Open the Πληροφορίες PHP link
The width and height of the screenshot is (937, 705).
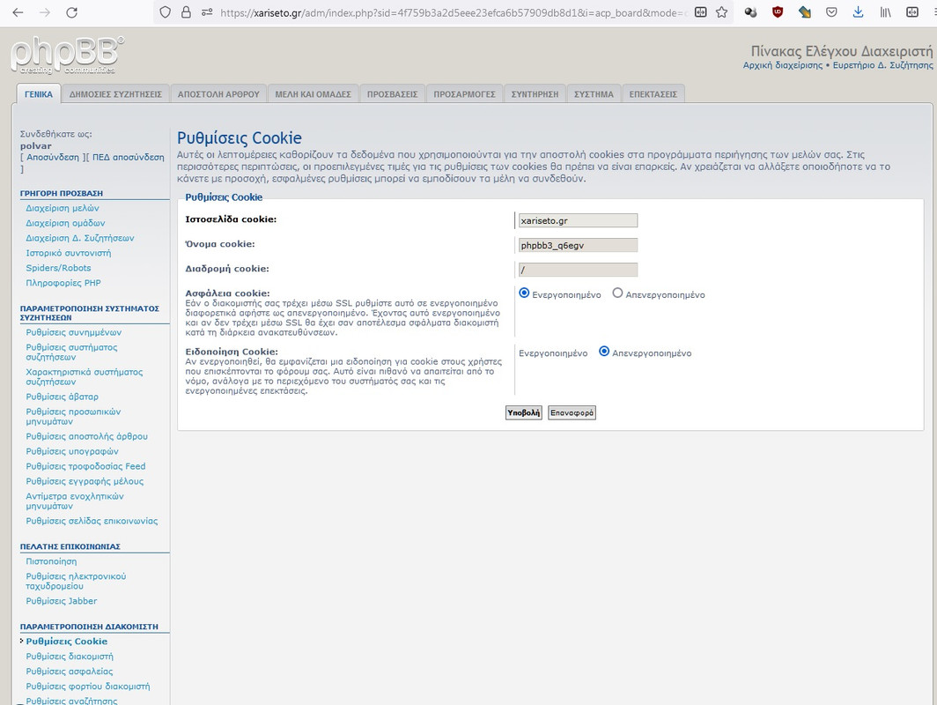pyautogui.click(x=63, y=283)
